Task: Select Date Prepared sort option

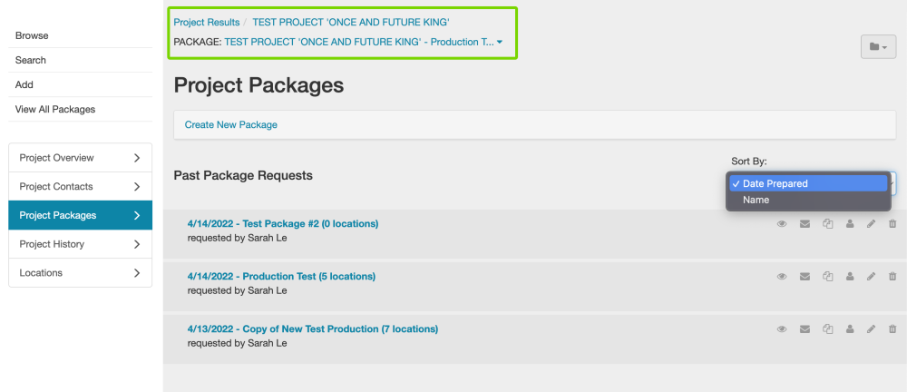Action: [775, 183]
